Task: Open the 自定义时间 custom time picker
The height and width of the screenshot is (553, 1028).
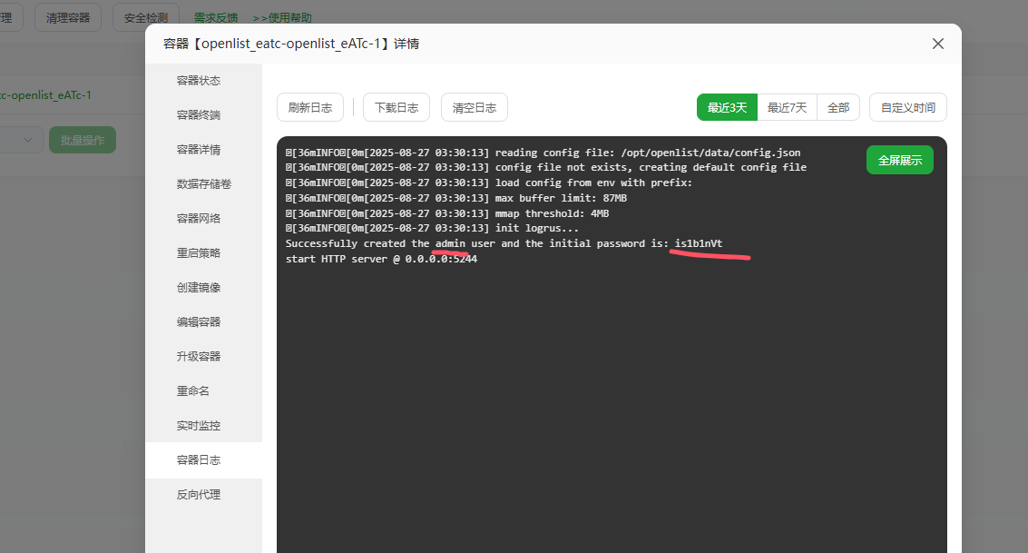Action: tap(907, 107)
